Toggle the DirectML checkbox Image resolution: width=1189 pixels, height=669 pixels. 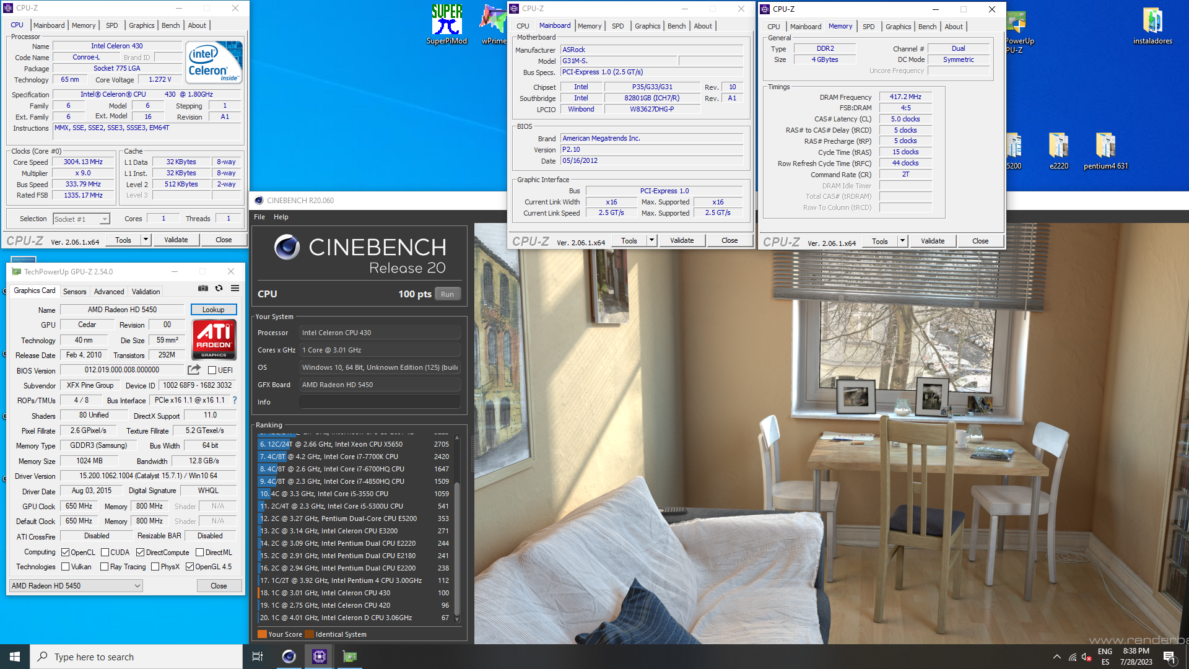[x=199, y=552]
